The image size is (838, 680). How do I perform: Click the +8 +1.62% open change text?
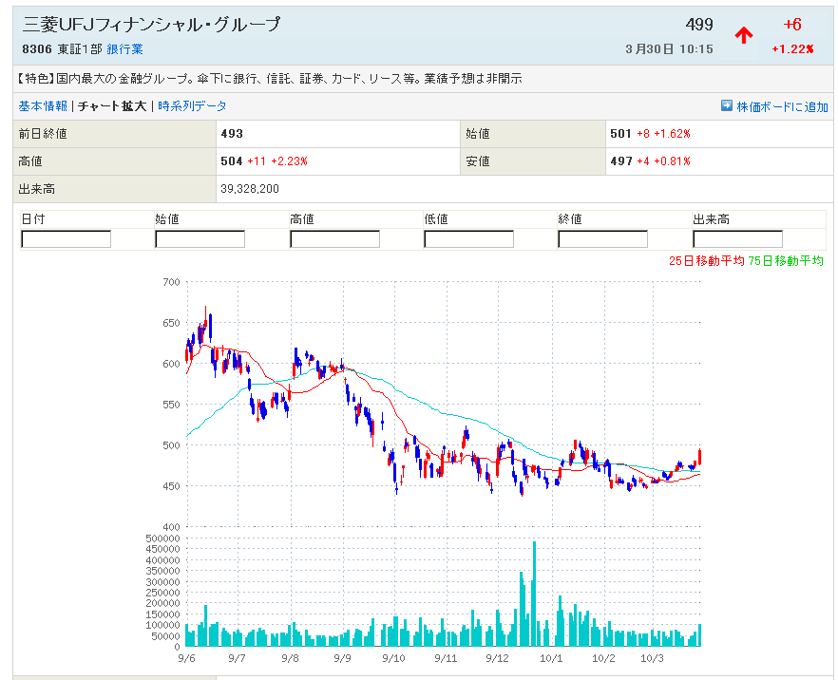pyautogui.click(x=664, y=134)
